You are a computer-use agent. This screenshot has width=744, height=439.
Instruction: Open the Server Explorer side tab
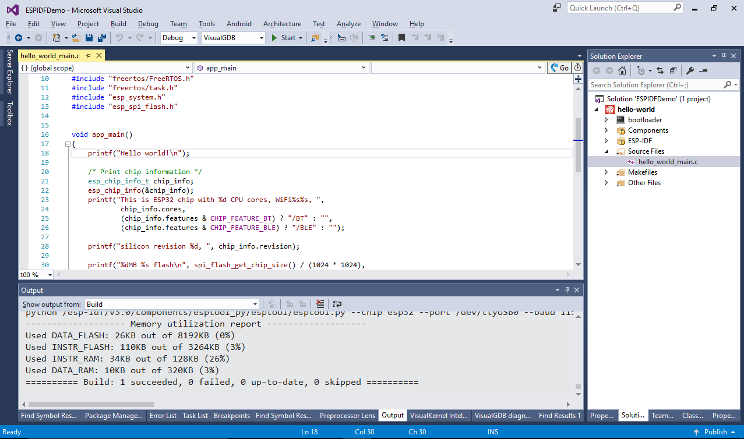(9, 72)
